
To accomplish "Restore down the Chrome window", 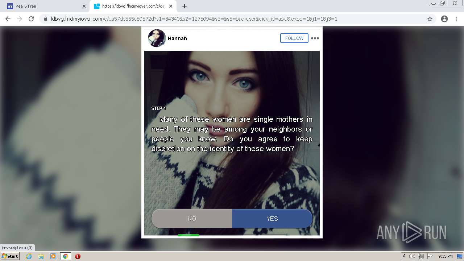I will pyautogui.click(x=443, y=3).
